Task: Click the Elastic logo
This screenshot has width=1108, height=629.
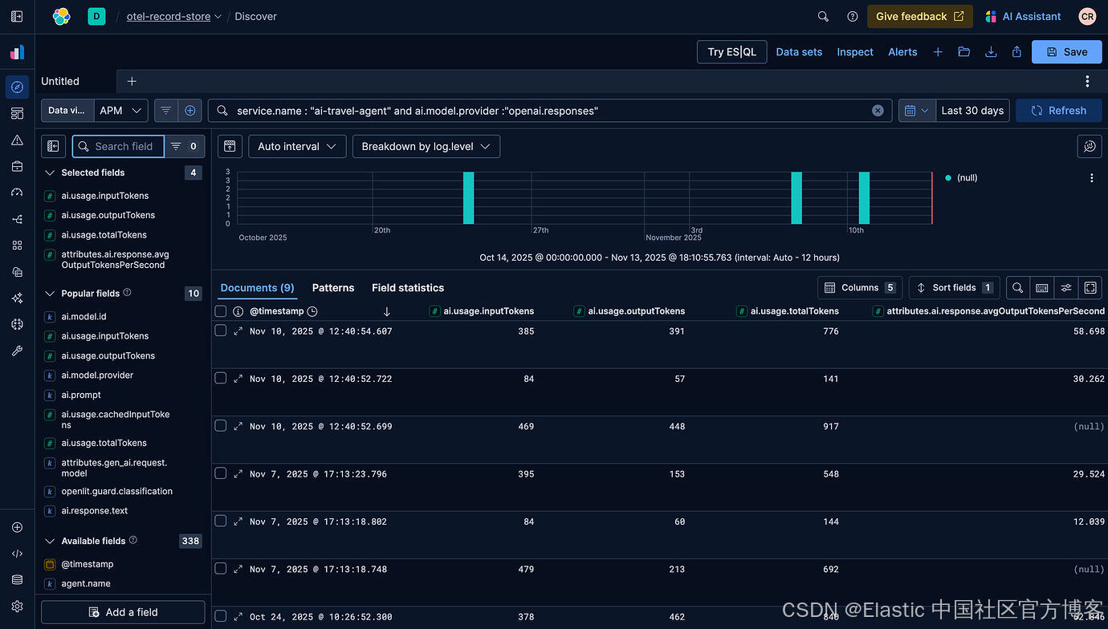Action: [x=62, y=16]
